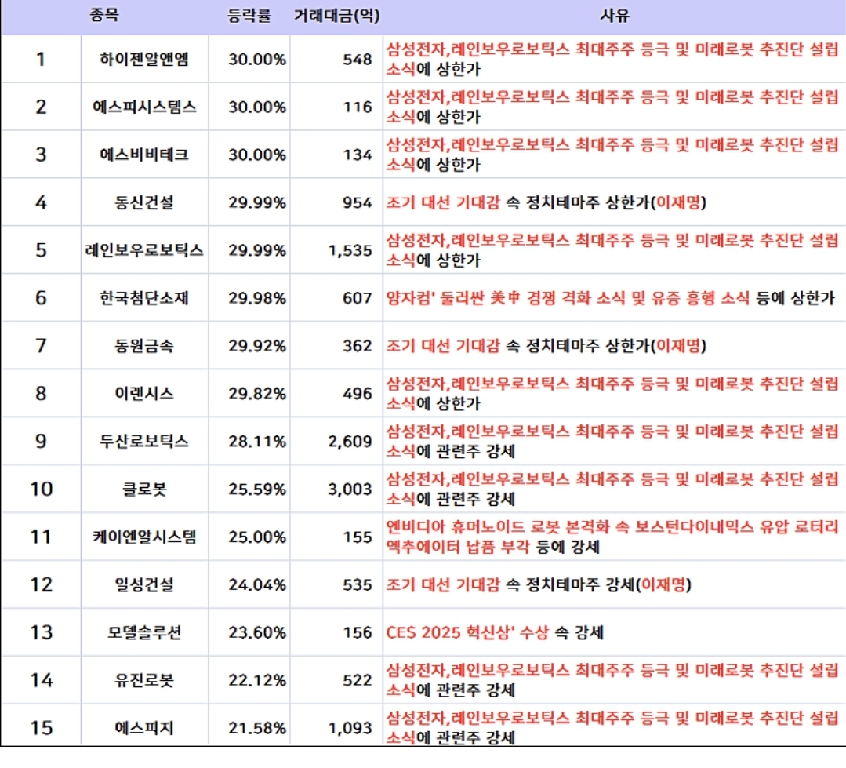Select stock name 일성건설
The image size is (846, 768).
pyautogui.click(x=144, y=584)
